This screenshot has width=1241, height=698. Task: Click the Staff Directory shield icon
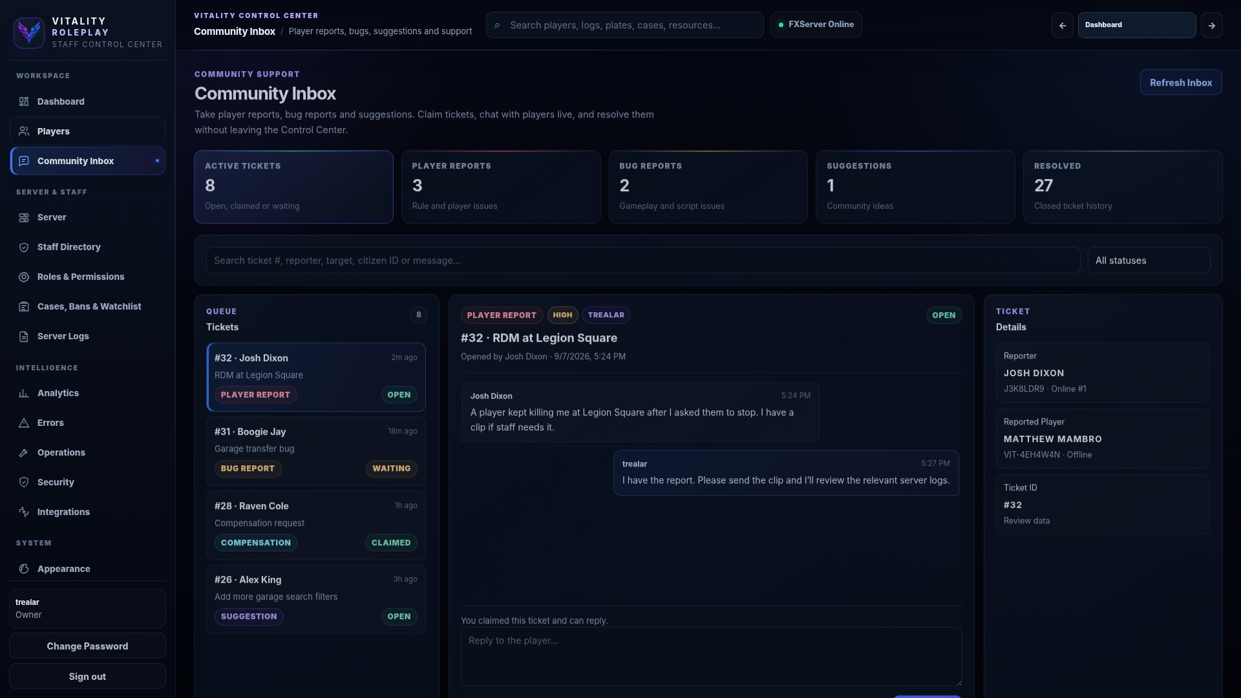(x=24, y=247)
